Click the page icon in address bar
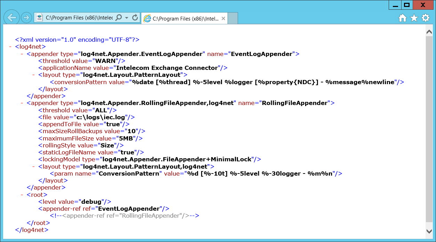 point(40,18)
